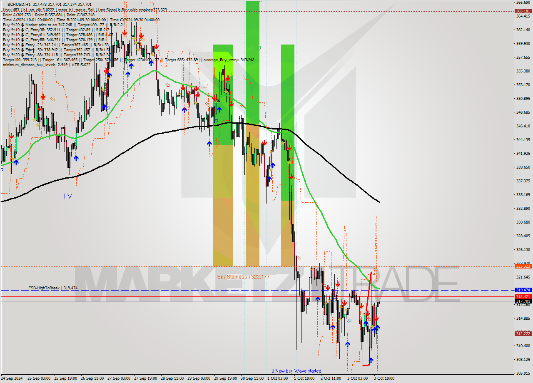Click the 'Target100: 359.743' targets line
This screenshot has width=533, height=383.
(128, 60)
